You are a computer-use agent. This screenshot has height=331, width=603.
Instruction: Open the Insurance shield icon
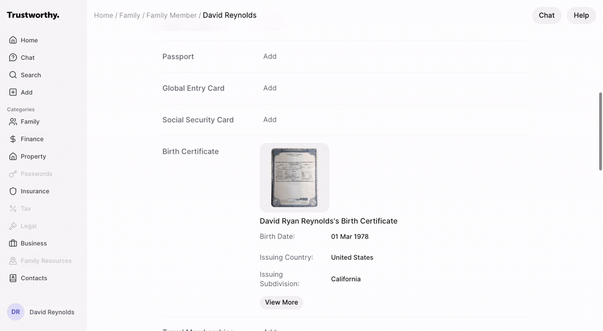coord(13,192)
